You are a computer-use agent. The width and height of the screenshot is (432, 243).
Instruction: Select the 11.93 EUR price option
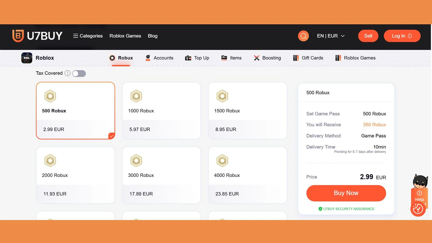pyautogui.click(x=55, y=194)
